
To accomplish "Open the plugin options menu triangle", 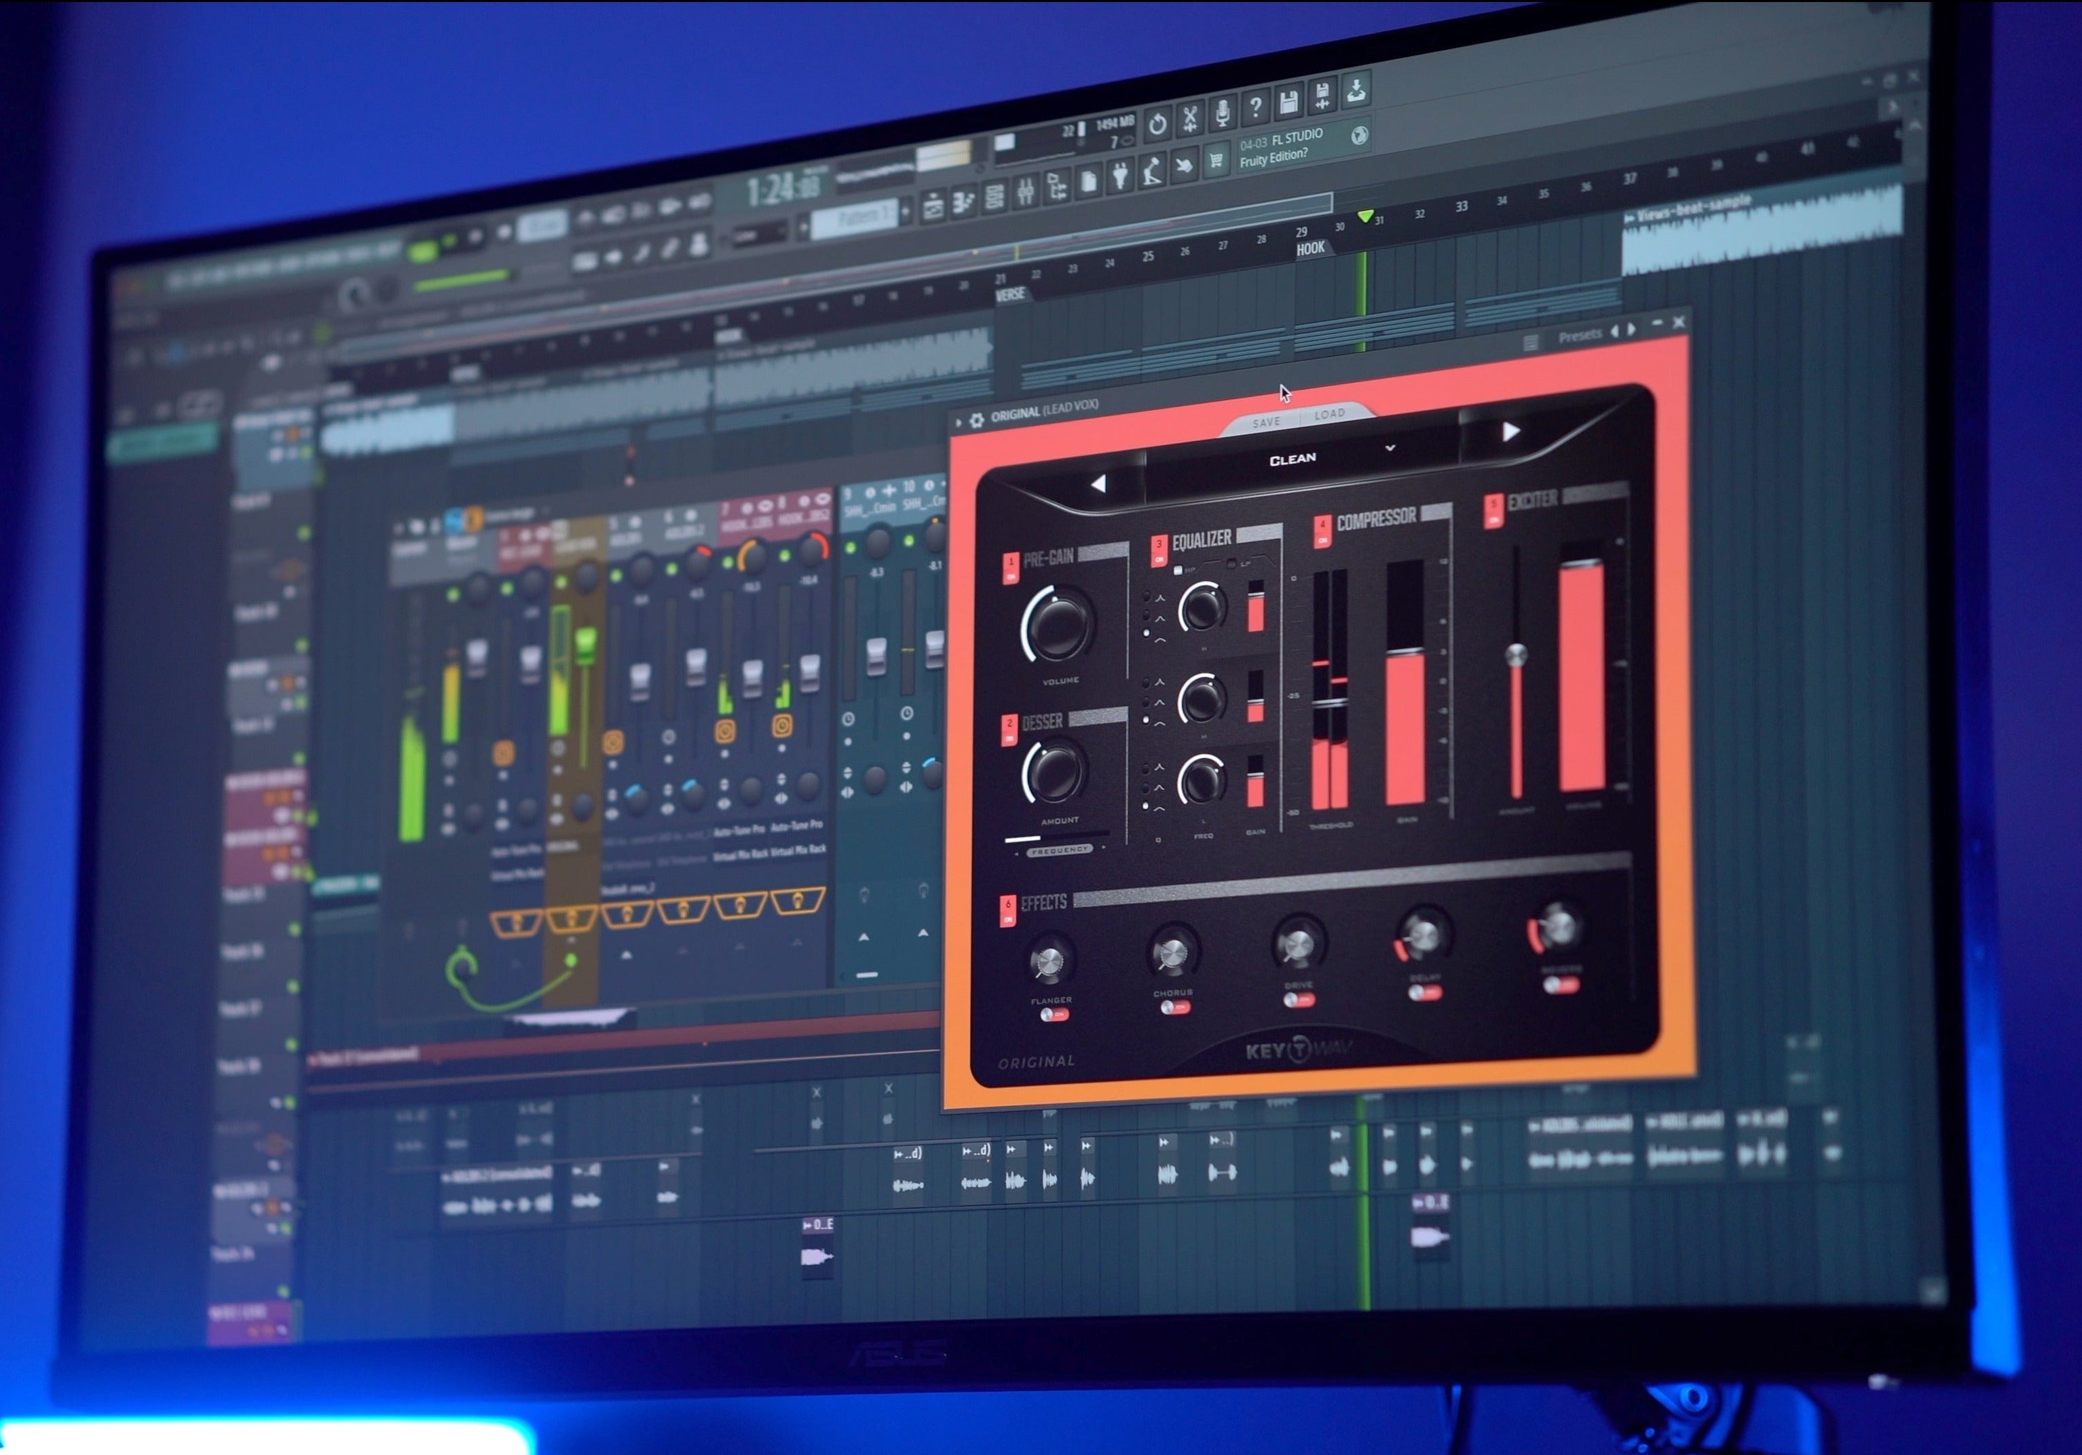I will (959, 421).
